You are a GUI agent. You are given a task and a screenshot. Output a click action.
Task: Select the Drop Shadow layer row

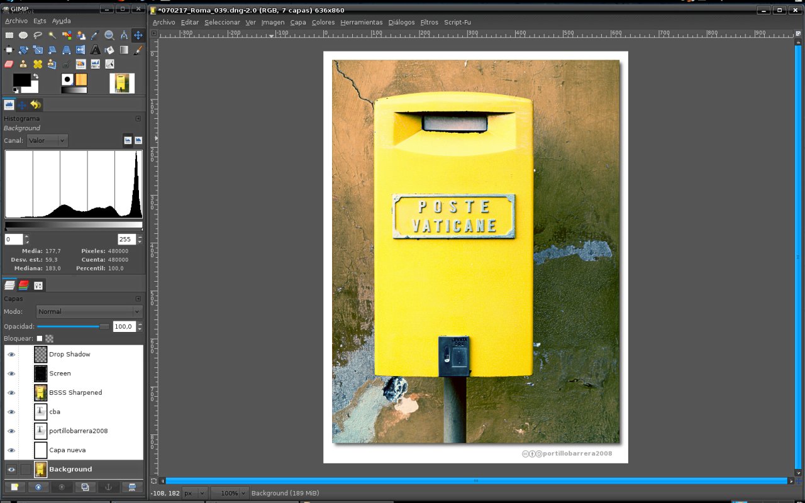point(74,354)
